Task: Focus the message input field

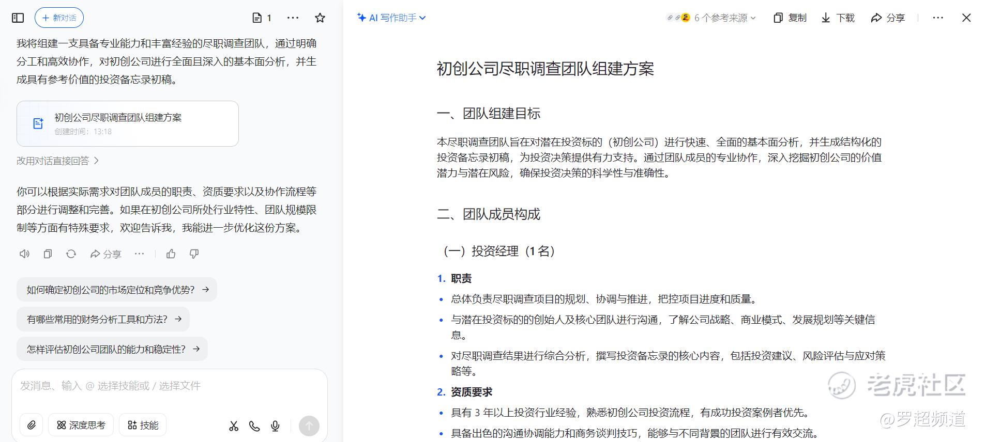Action: 170,386
